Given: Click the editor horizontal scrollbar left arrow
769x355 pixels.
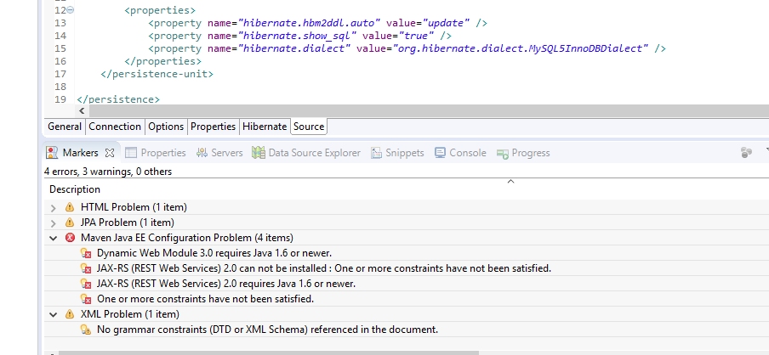Looking at the screenshot, I should 82,111.
